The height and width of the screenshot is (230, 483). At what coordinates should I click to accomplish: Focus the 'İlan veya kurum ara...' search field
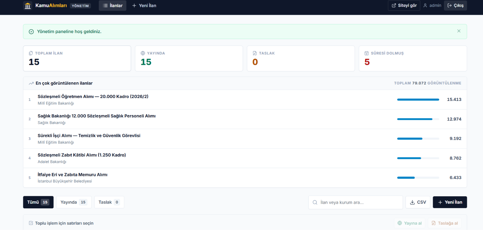(356, 202)
